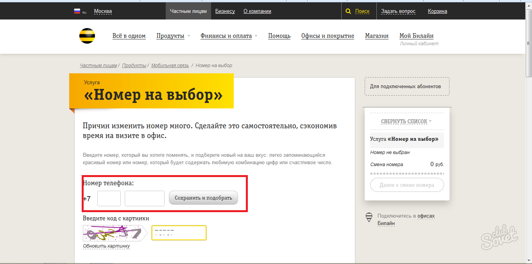The height and width of the screenshot is (264, 532).
Task: Click the Смена номера price row
Action: click(407, 164)
